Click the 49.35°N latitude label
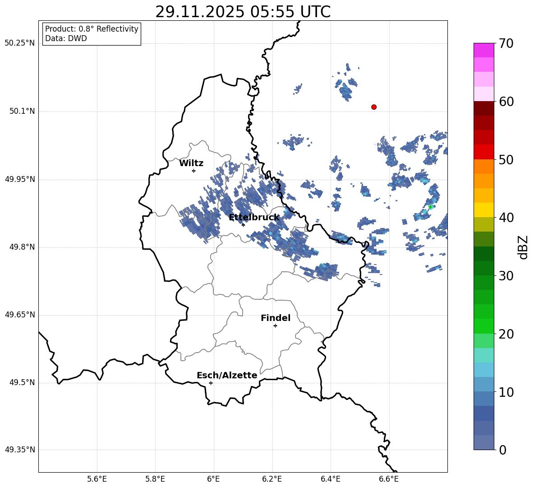This screenshot has width=534, height=488. tap(20, 450)
